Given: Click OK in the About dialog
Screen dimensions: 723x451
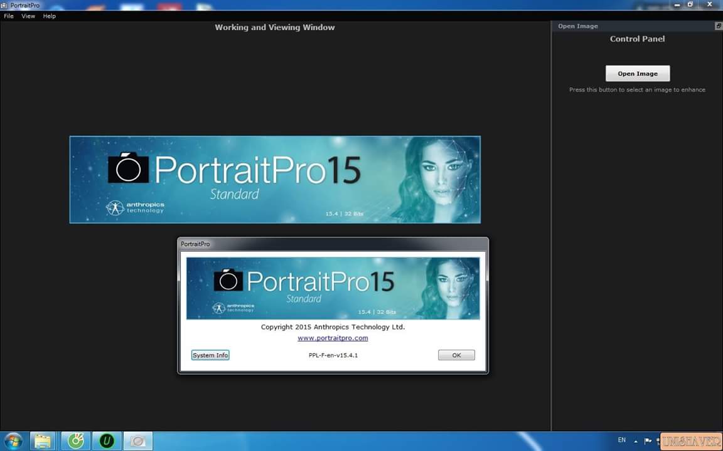Looking at the screenshot, I should pyautogui.click(x=456, y=355).
